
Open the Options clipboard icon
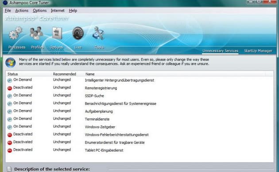pyautogui.click(x=57, y=33)
